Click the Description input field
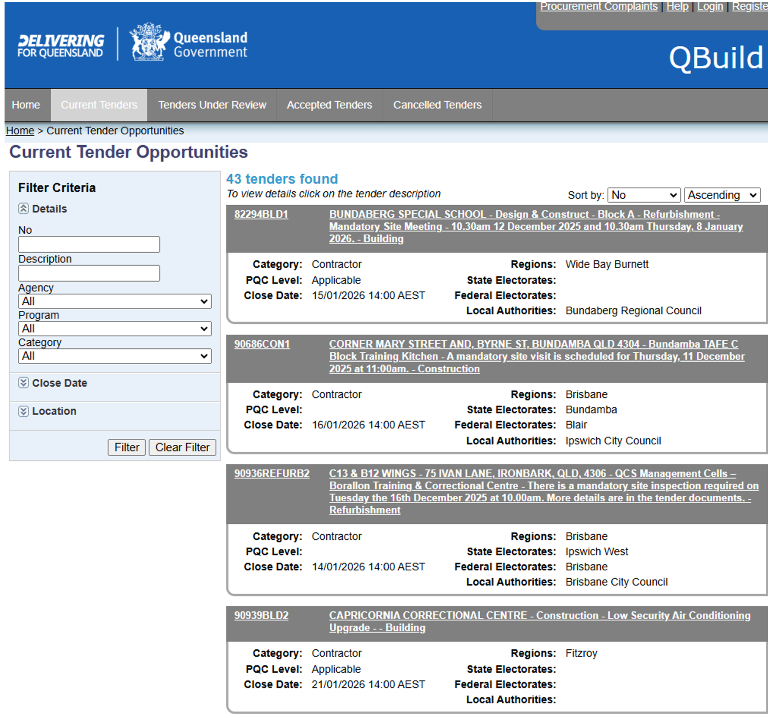The image size is (768, 718). coord(89,273)
